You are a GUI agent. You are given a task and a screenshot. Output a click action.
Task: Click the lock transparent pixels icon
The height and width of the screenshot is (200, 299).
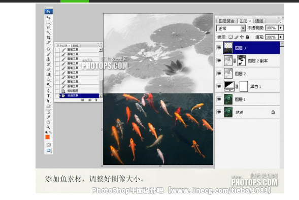click(230, 37)
